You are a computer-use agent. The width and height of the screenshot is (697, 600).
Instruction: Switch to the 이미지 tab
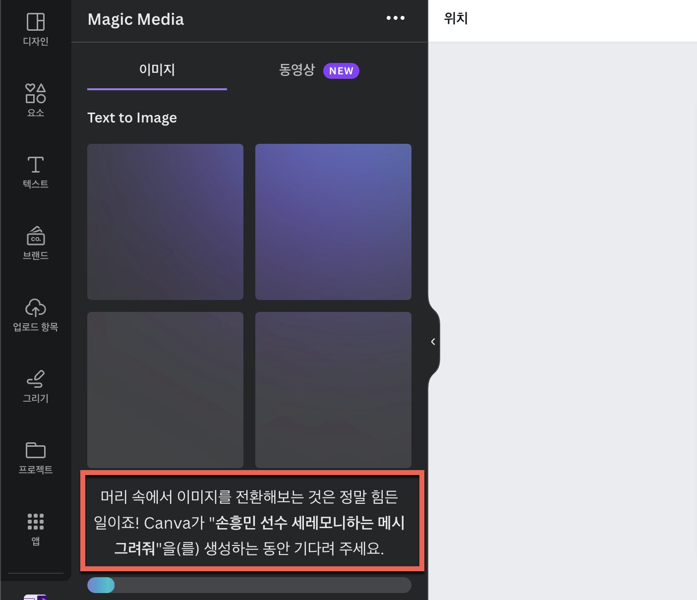click(x=157, y=70)
